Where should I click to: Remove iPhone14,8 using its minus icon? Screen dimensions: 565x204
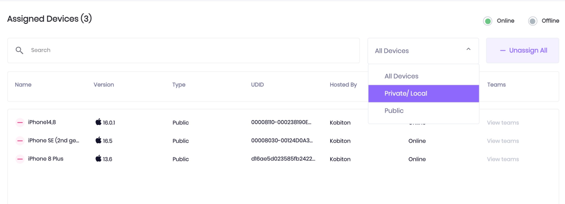(x=20, y=122)
